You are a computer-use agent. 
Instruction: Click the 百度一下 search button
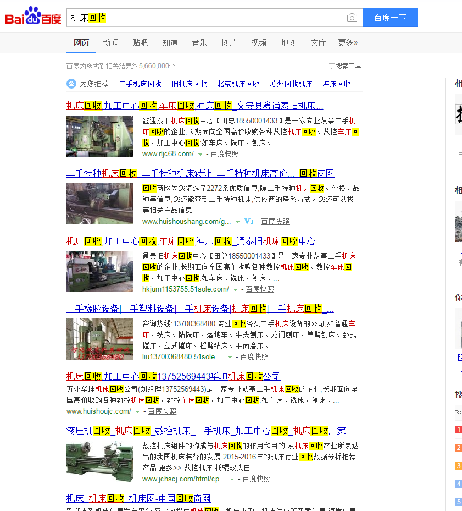pyautogui.click(x=391, y=18)
